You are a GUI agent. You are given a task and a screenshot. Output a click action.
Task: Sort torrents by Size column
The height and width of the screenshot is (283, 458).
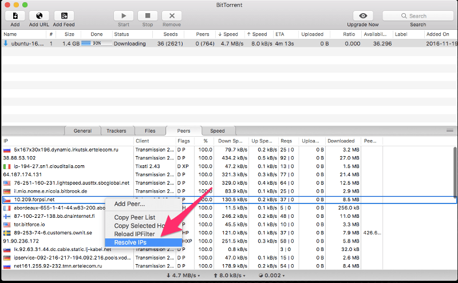click(x=69, y=34)
